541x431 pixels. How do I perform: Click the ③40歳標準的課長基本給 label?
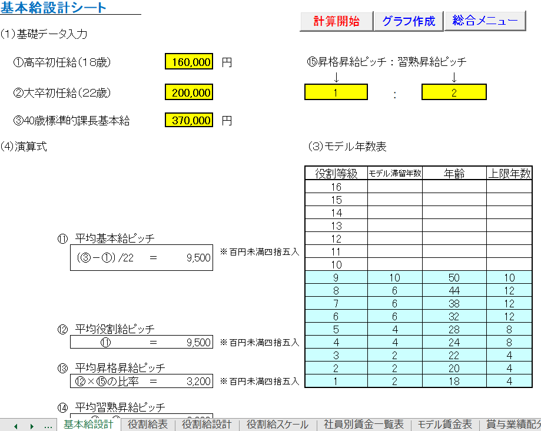coord(71,121)
